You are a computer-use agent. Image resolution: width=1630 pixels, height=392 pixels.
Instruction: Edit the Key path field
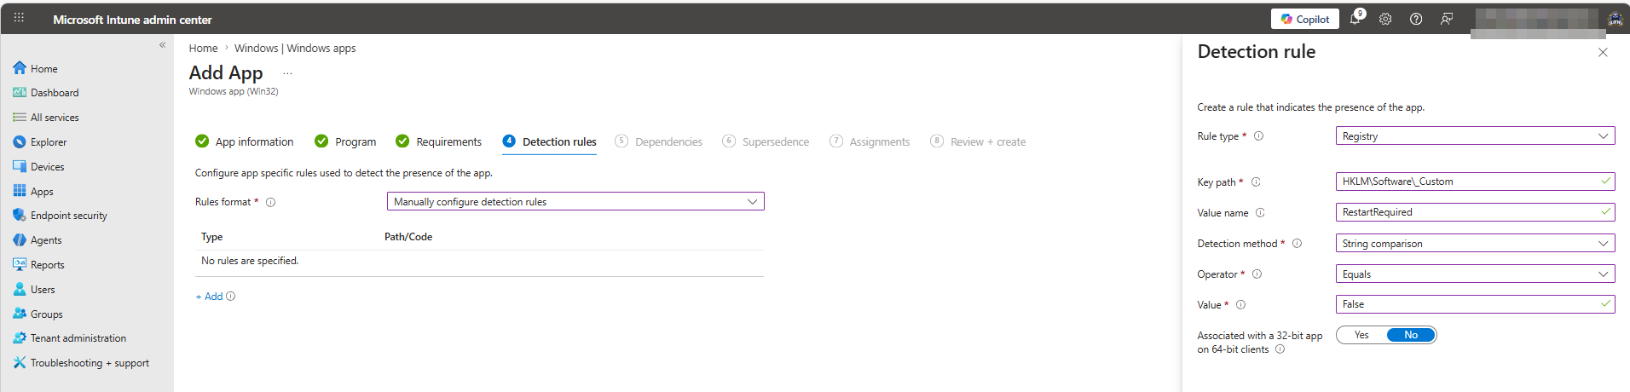[1475, 182]
